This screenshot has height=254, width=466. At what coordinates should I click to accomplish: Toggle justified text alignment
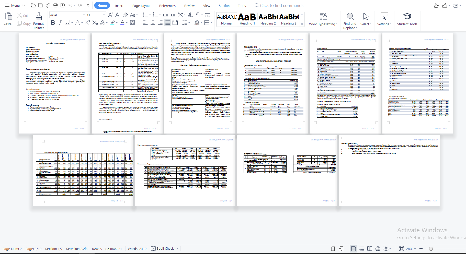(168, 23)
